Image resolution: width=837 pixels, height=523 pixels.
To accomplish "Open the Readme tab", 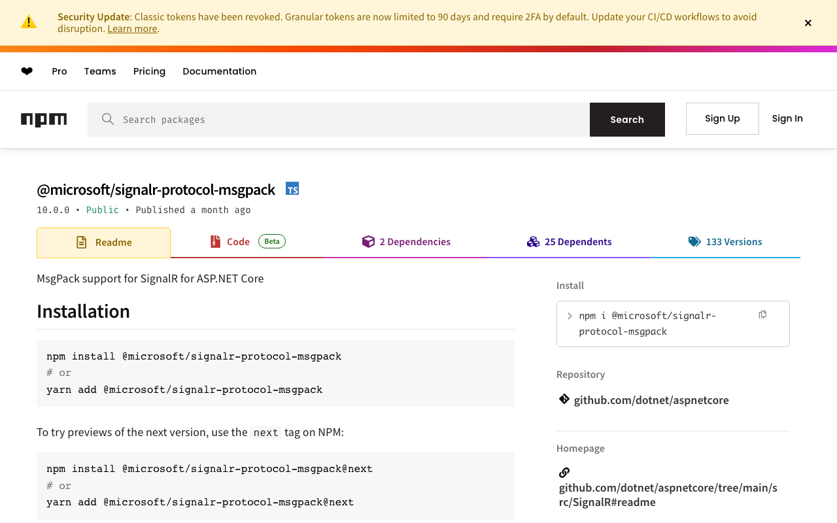I will (103, 243).
